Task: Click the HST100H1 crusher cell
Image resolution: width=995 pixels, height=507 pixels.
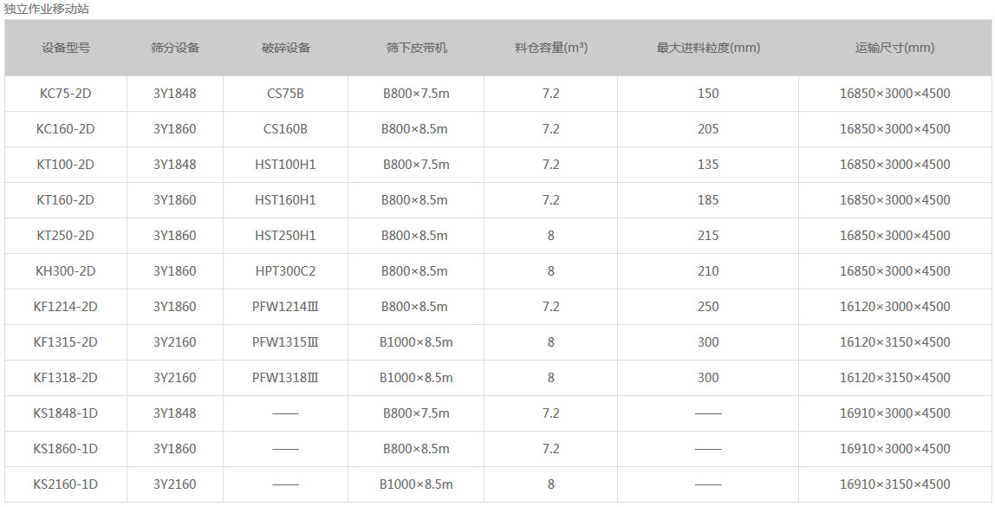Action: [285, 165]
